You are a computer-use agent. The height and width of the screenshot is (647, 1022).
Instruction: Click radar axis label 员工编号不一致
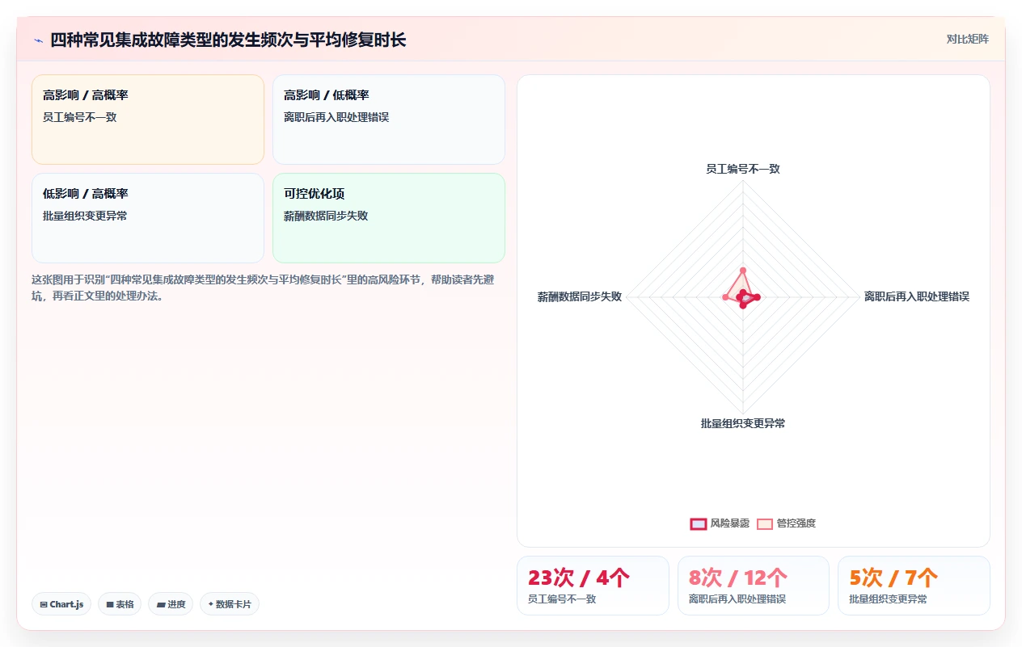743,169
